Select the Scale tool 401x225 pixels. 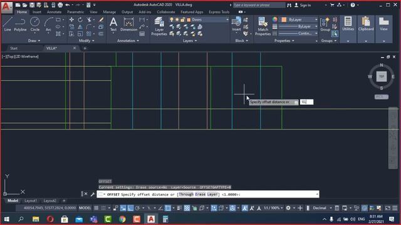click(x=80, y=34)
